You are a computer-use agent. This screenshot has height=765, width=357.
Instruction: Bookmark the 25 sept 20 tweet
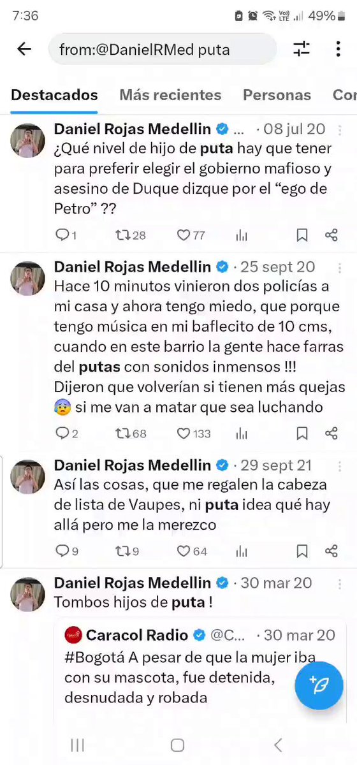302,433
